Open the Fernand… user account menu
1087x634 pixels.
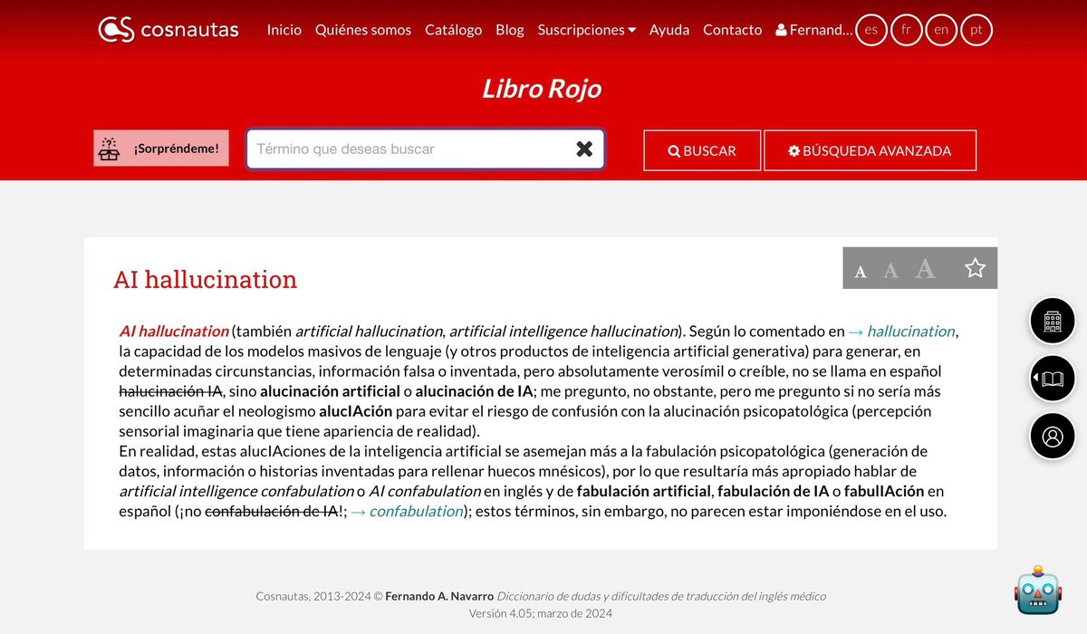tap(814, 30)
